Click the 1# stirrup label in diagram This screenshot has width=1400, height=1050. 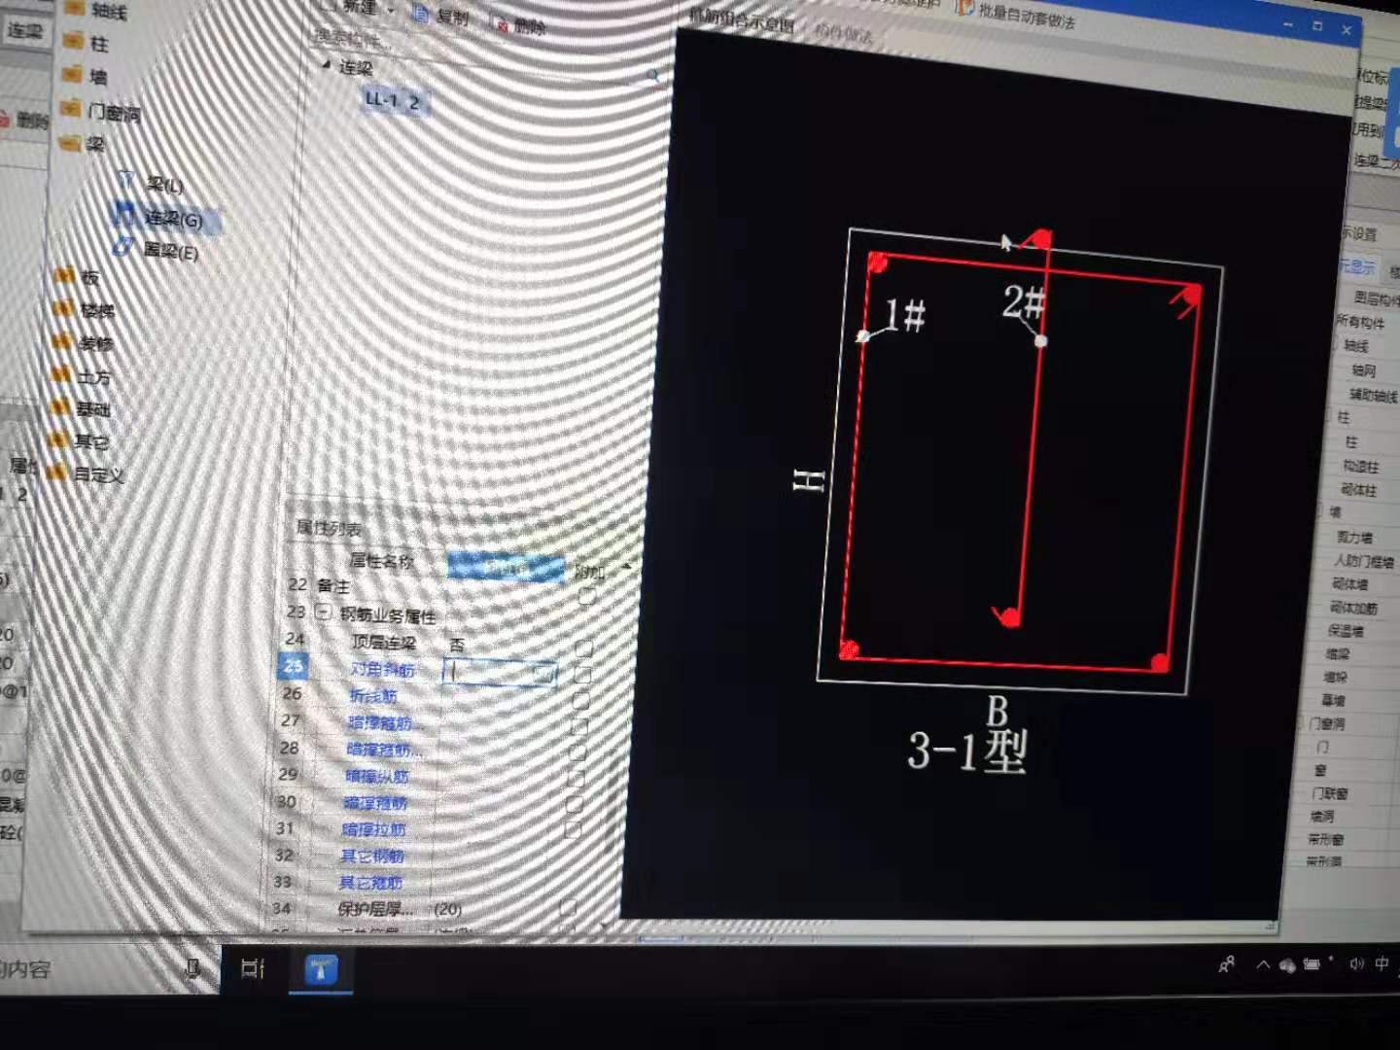(x=904, y=315)
